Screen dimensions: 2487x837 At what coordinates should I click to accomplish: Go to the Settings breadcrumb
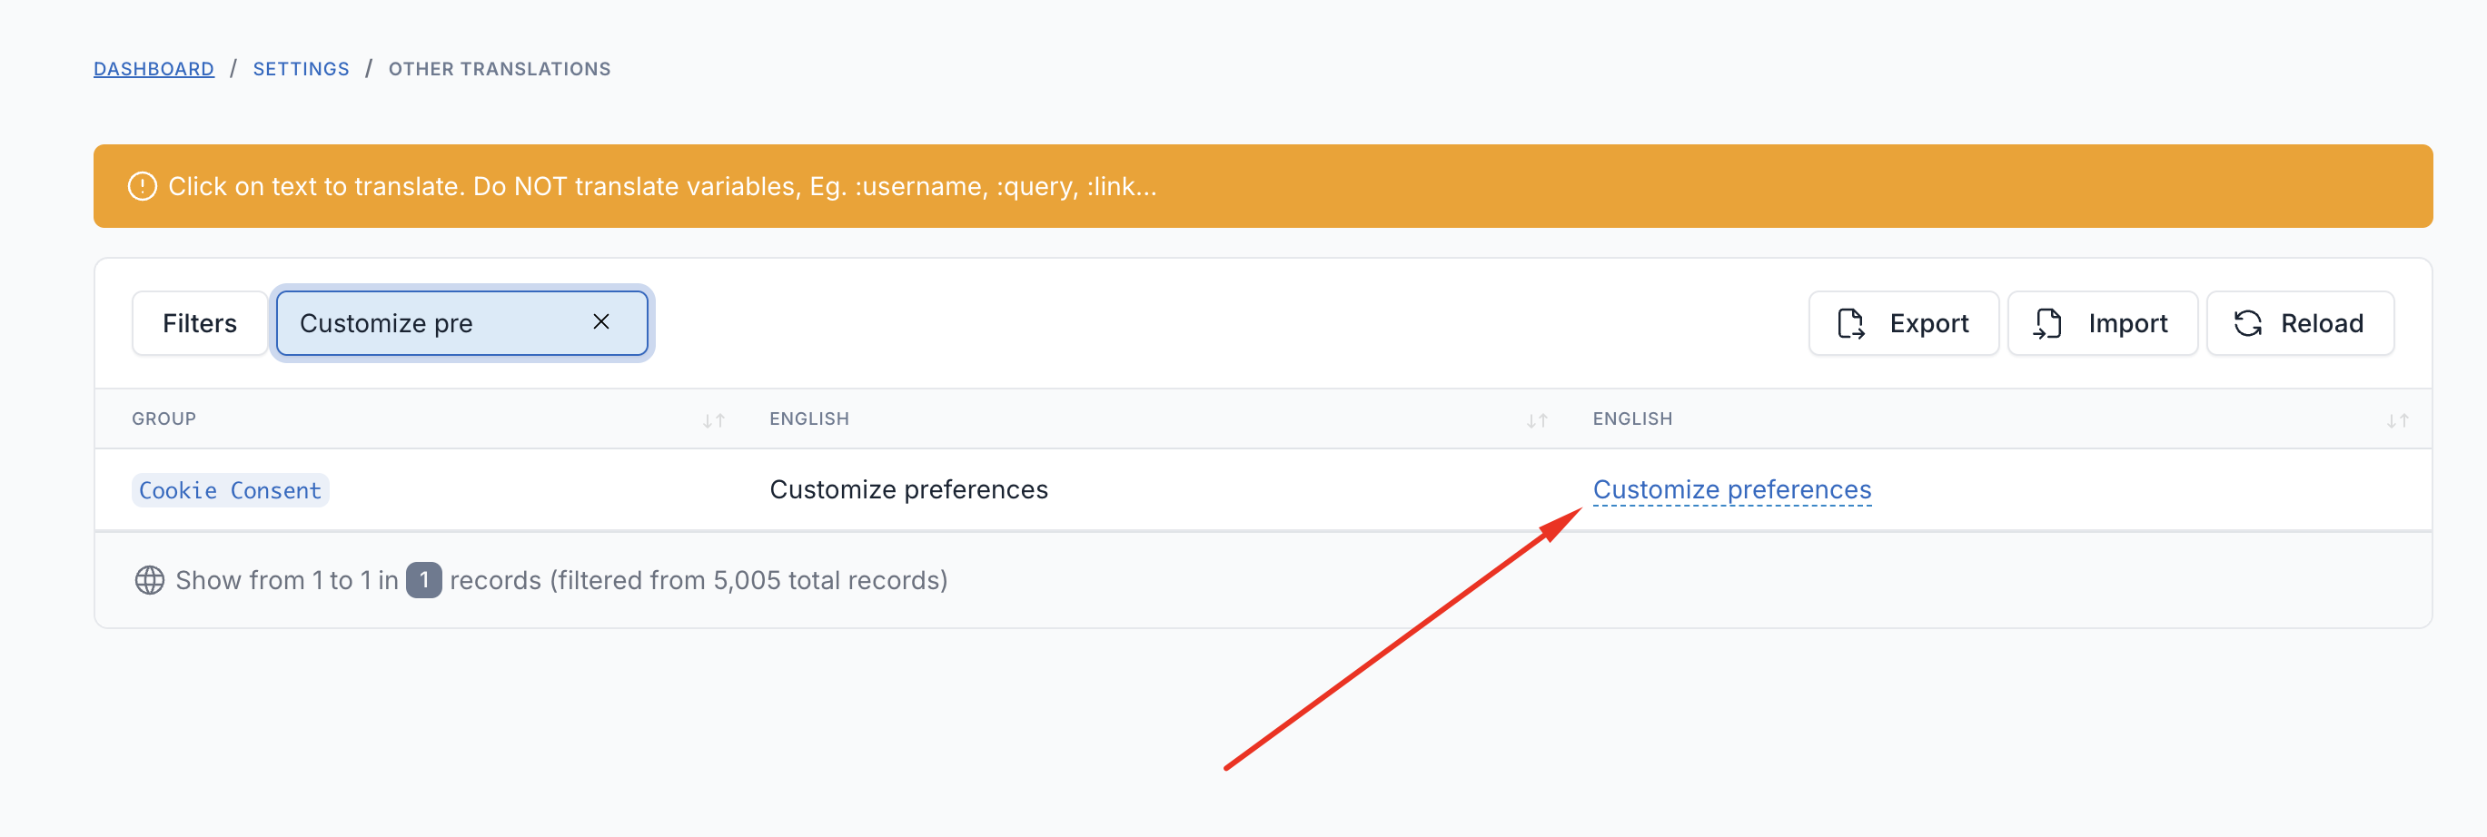pyautogui.click(x=301, y=69)
